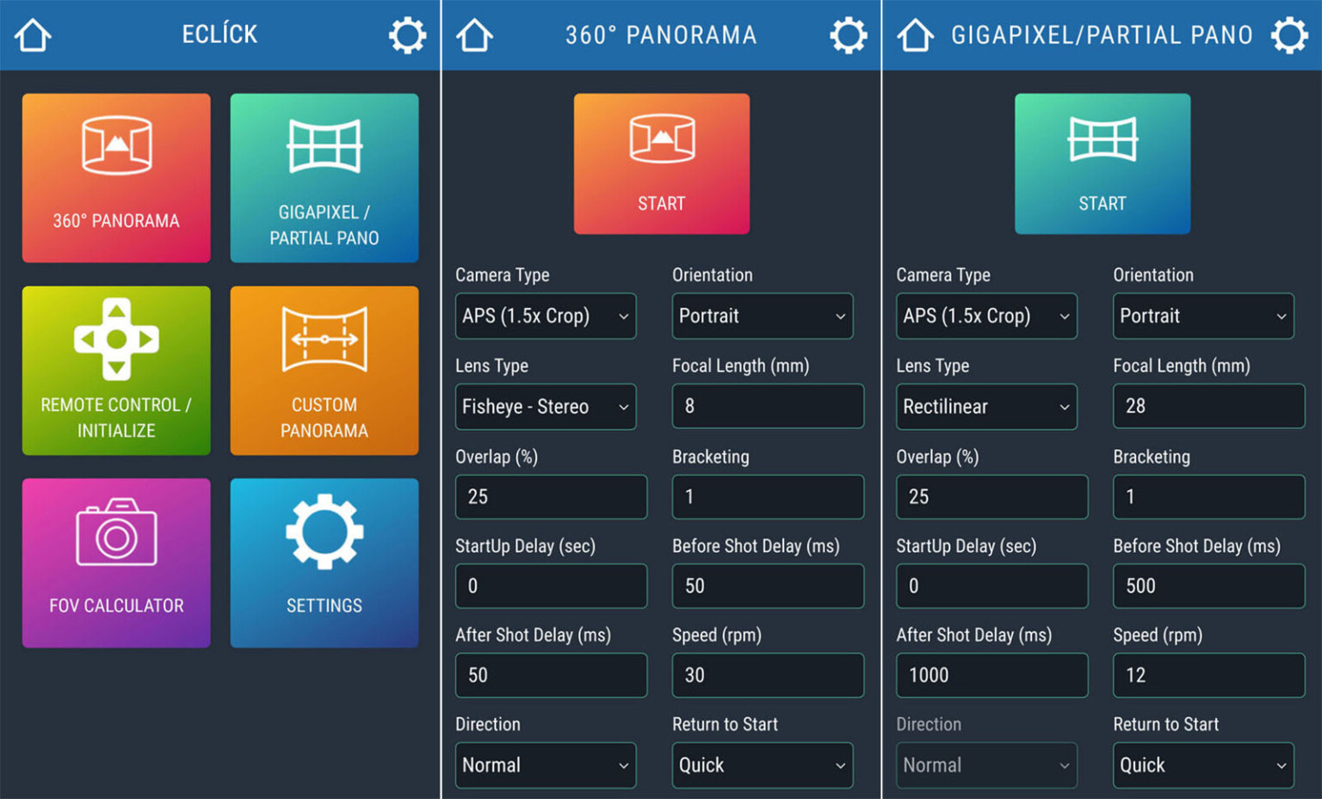
Task: Expand the Fisheye - Stereo lens type dropdown
Action: 546,407
